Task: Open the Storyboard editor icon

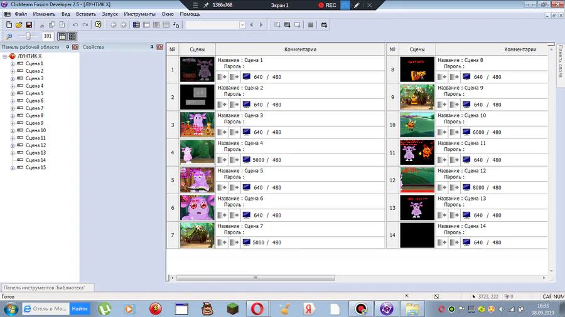Action: pos(136,25)
